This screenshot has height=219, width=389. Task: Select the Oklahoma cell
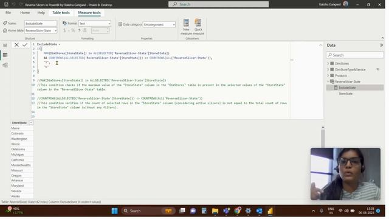tap(22, 149)
